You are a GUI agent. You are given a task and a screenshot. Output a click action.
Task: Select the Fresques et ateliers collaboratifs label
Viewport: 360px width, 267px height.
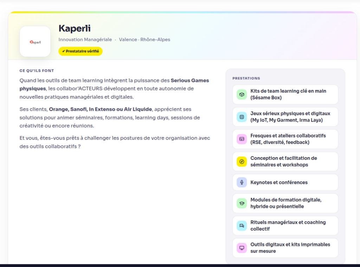(x=288, y=139)
